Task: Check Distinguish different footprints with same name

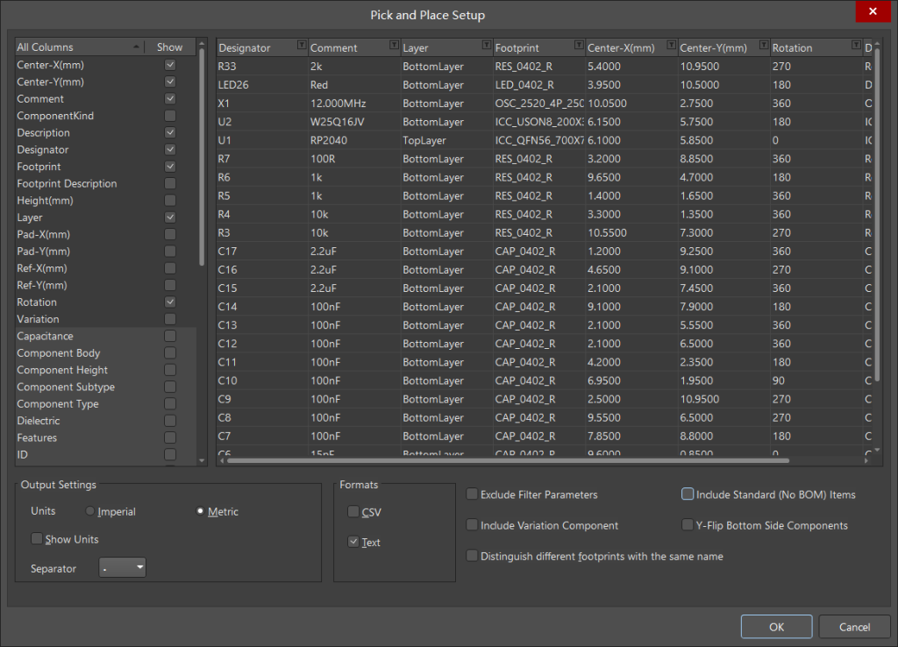Action: pos(472,556)
